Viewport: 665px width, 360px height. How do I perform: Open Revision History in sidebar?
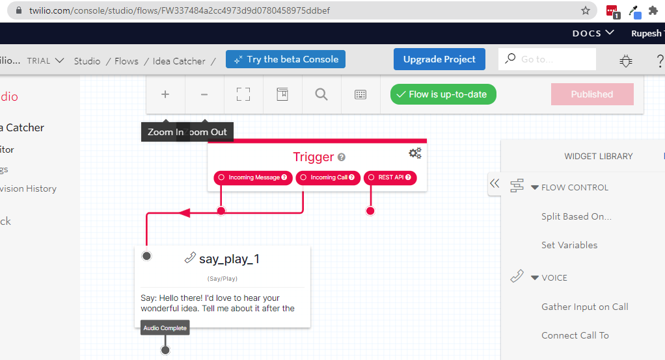pyautogui.click(x=28, y=188)
